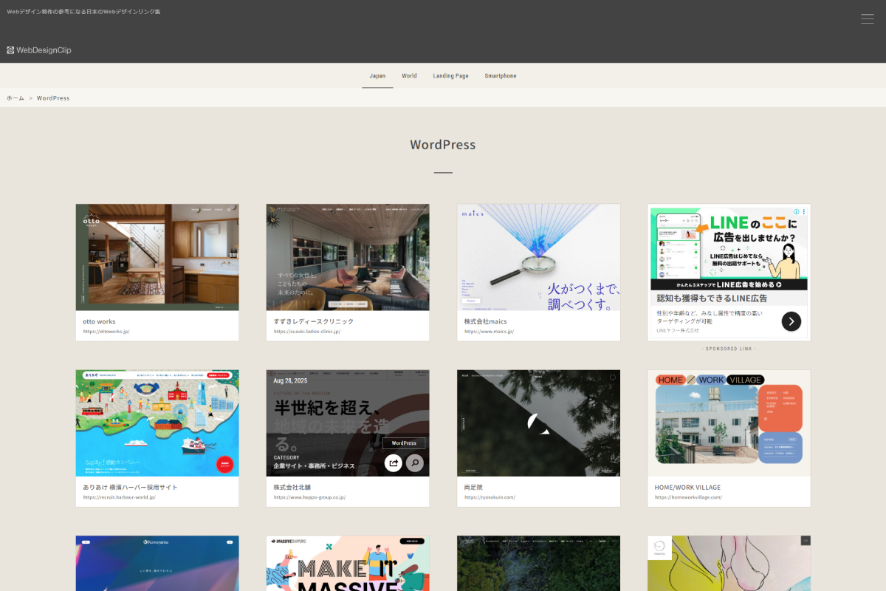
Task: Go to the Smartphone tab
Action: click(x=501, y=76)
